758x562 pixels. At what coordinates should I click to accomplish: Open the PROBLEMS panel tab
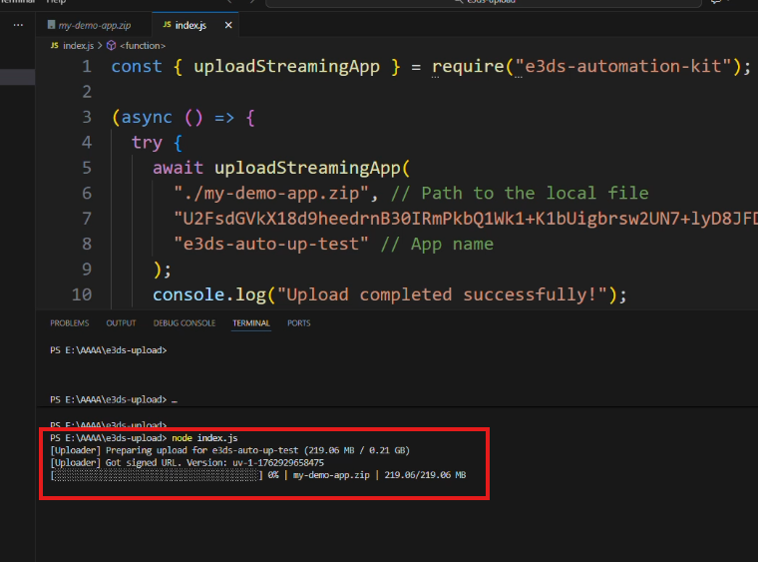pyautogui.click(x=69, y=323)
